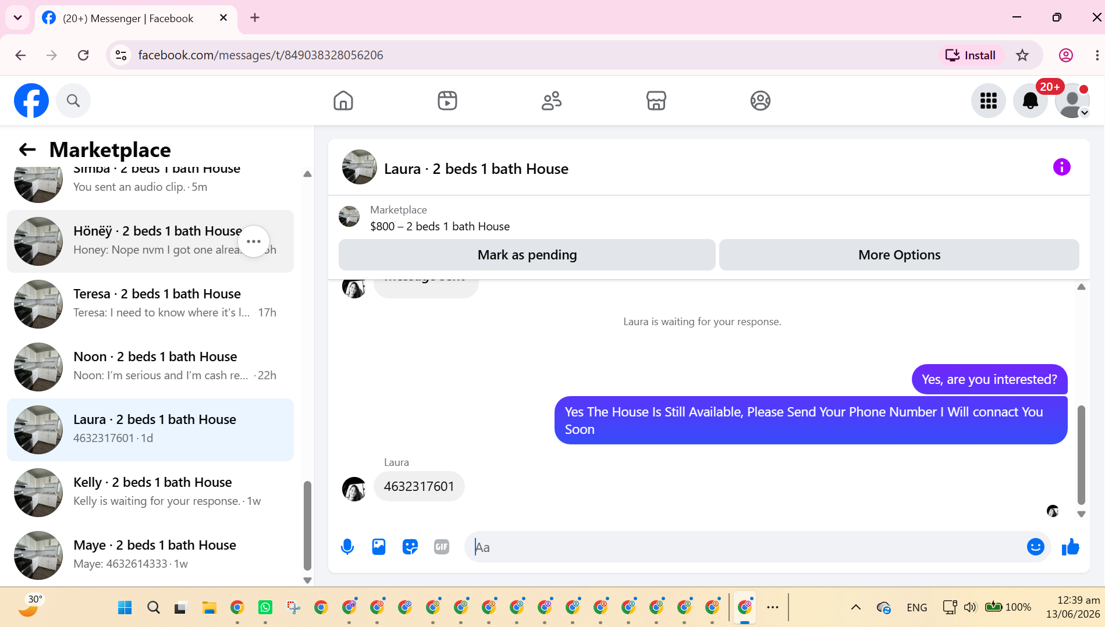Screen dimensions: 1105x627
Task: Open Windows taskbar search
Action: [x=153, y=607]
